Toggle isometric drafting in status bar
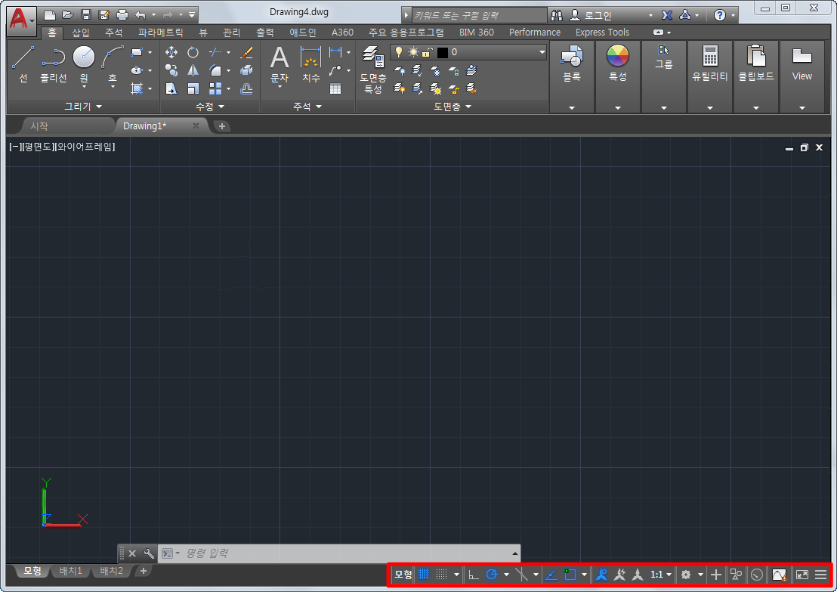The image size is (837, 592). pyautogui.click(x=521, y=575)
